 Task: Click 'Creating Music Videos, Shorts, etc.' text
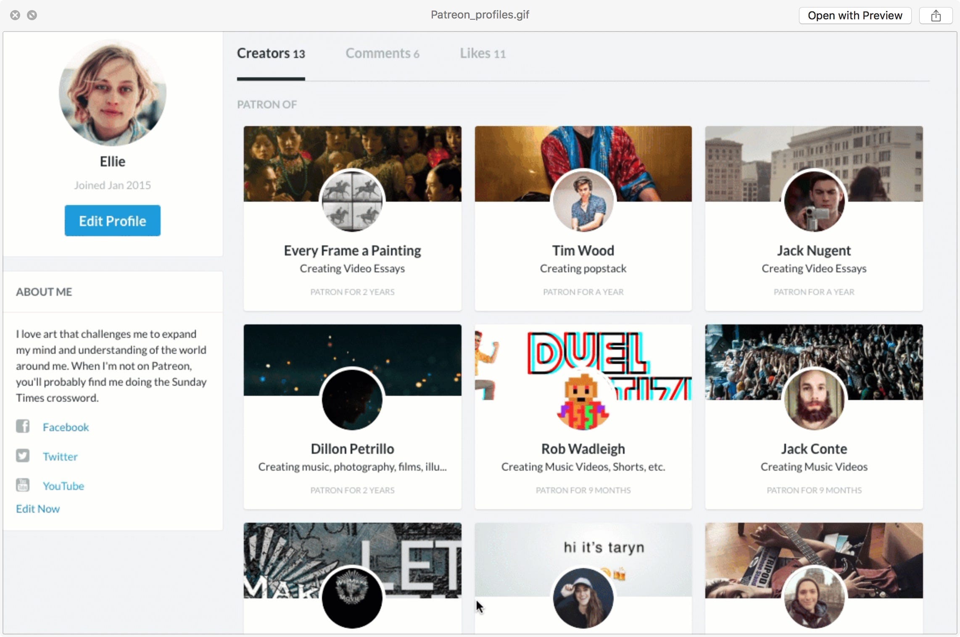coord(583,467)
